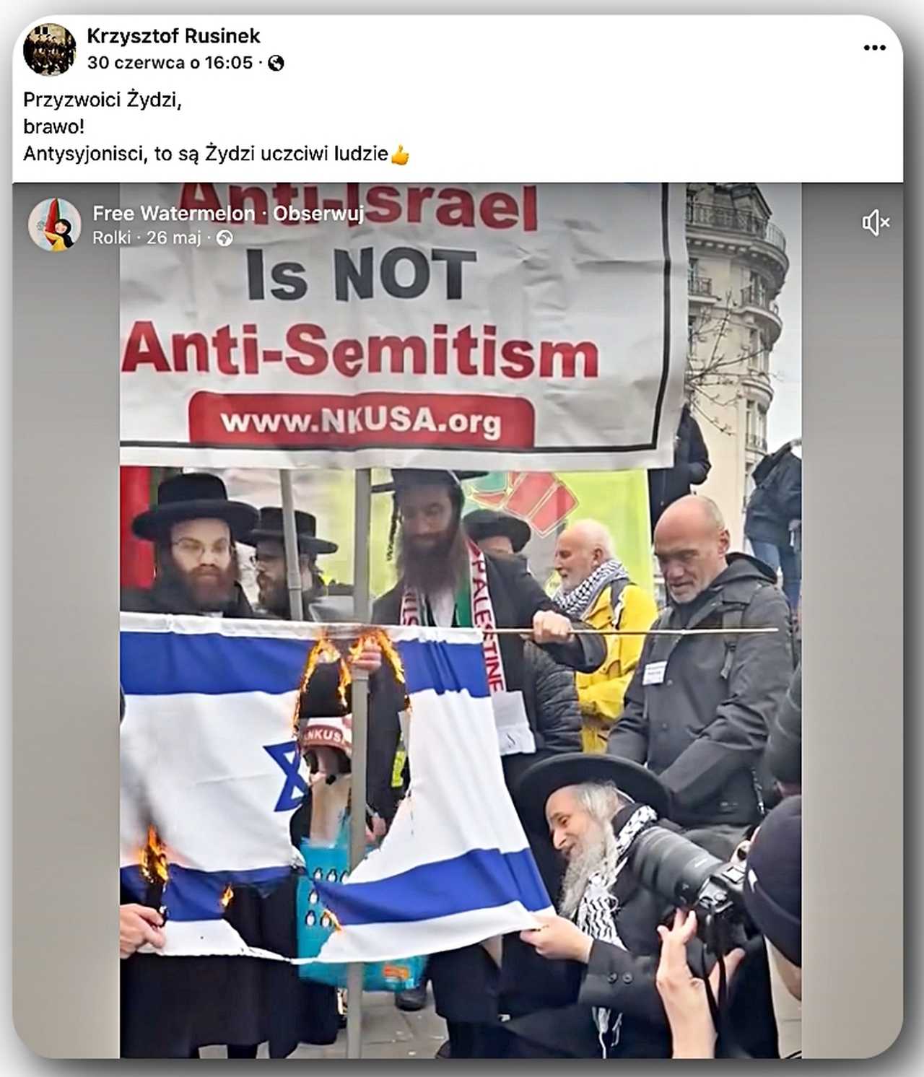Unmute the video with the speaker icon

pos(876,223)
